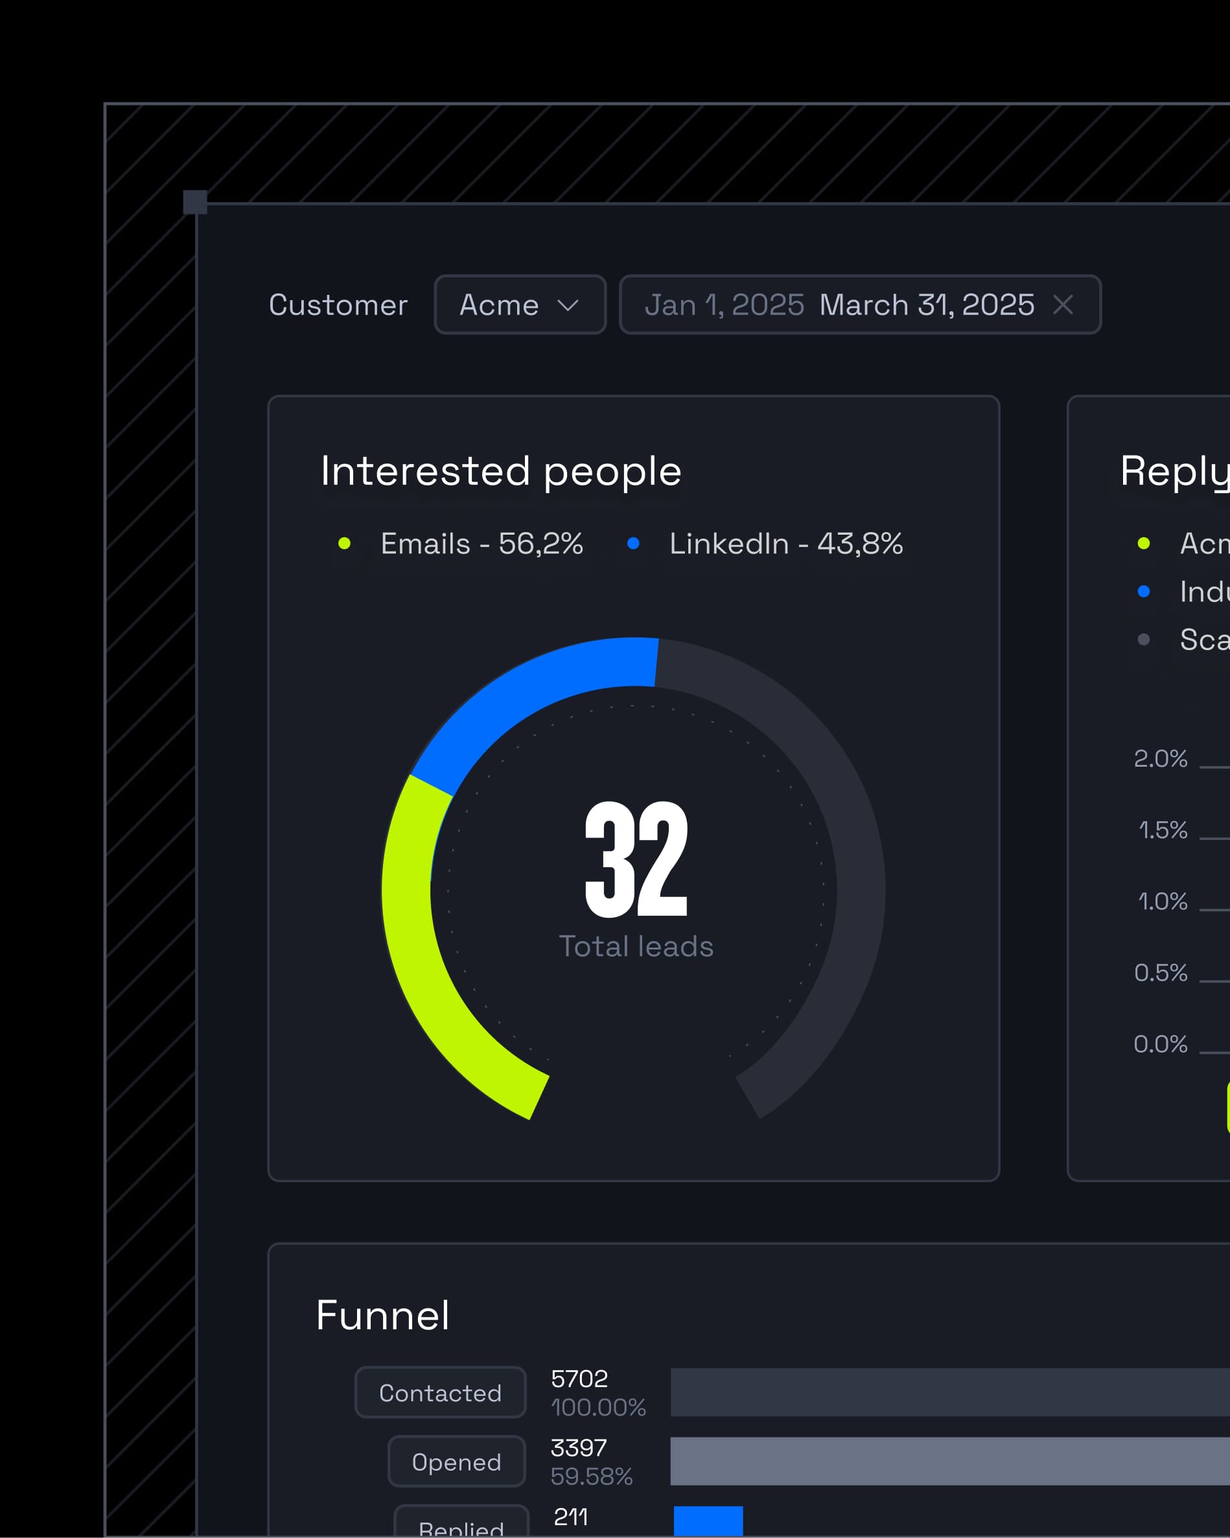Click the 3397 opened count
This screenshot has width=1230, height=1538.
[579, 1448]
